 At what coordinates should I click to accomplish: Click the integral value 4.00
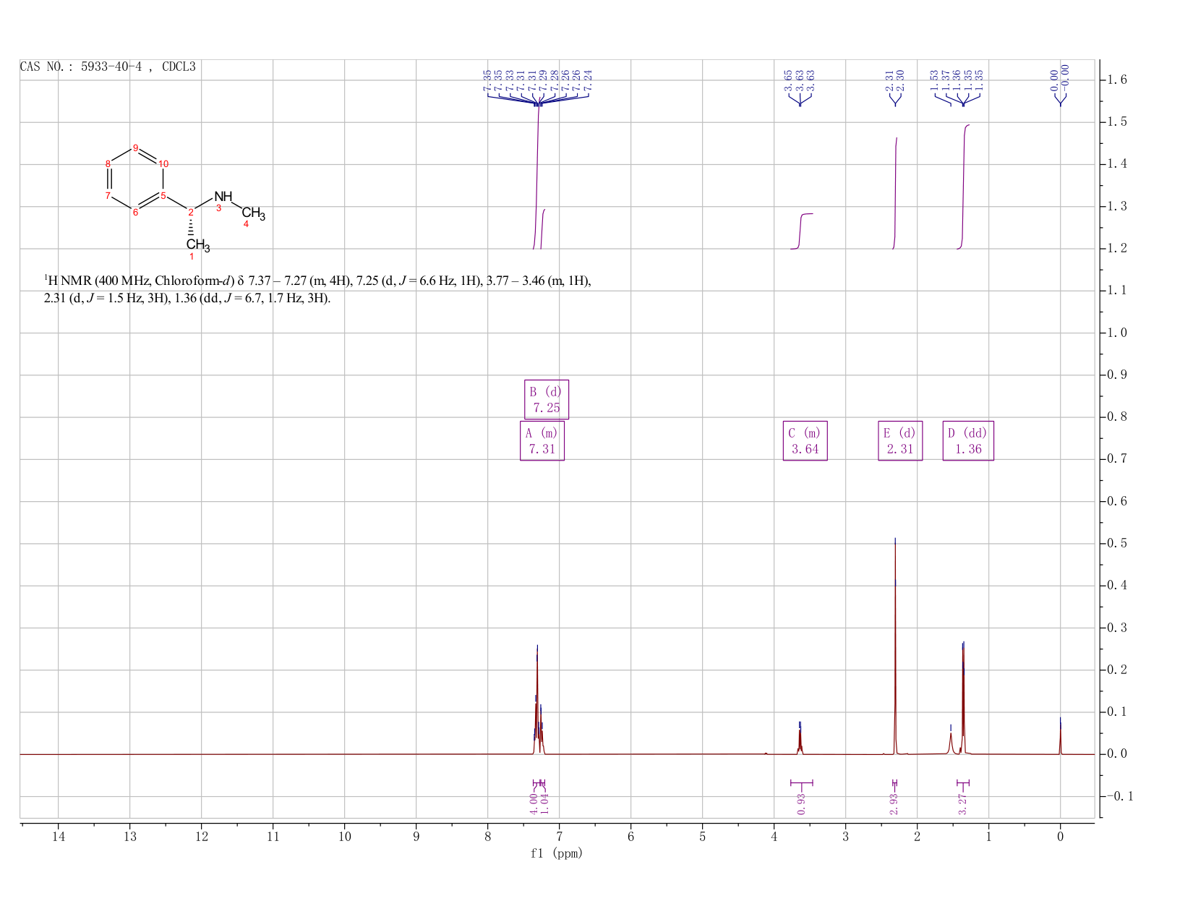[x=534, y=803]
